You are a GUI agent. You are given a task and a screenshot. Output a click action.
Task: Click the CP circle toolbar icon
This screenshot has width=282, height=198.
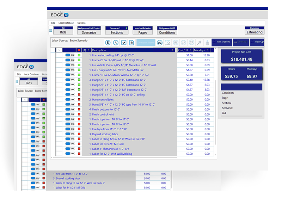point(183,43)
